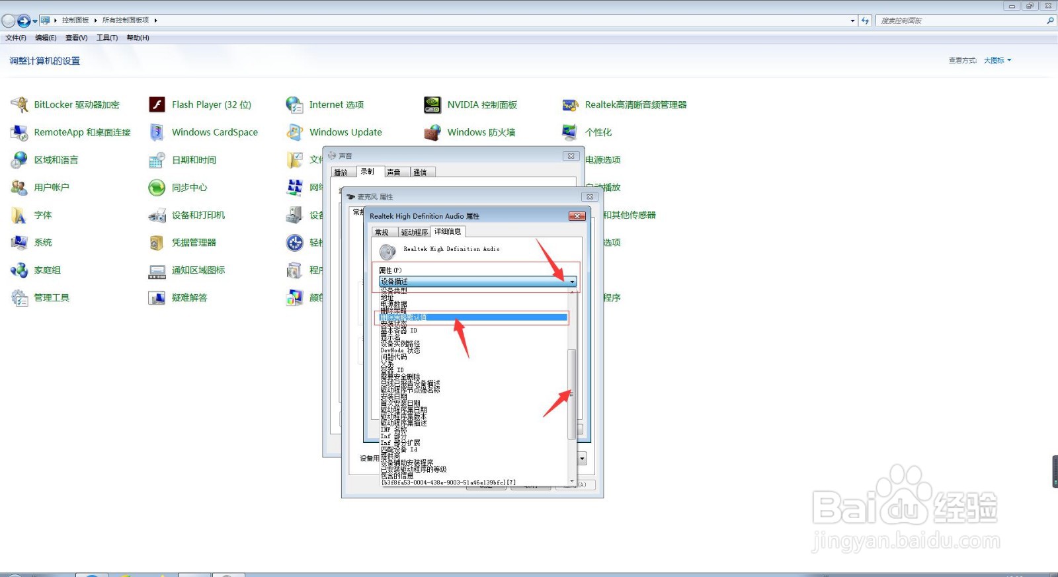Open the 同步中心 green icon

coord(157,188)
